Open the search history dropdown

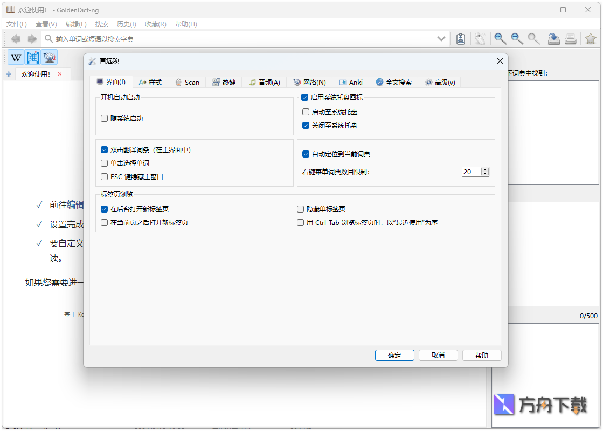tap(441, 38)
